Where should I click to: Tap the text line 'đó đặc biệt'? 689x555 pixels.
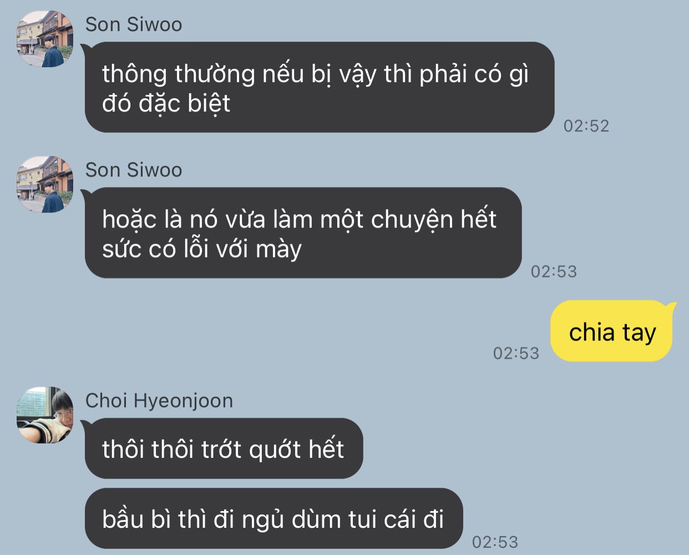point(166,103)
